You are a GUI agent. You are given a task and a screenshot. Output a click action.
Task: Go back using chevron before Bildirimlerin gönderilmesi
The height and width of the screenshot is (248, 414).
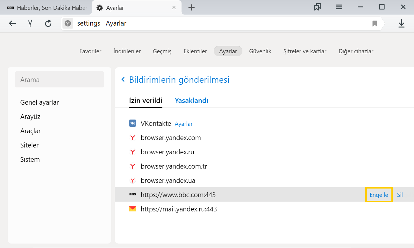click(x=123, y=80)
